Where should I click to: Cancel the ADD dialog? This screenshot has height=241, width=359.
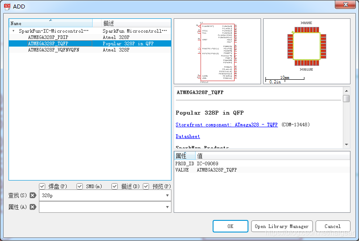[x=333, y=226]
